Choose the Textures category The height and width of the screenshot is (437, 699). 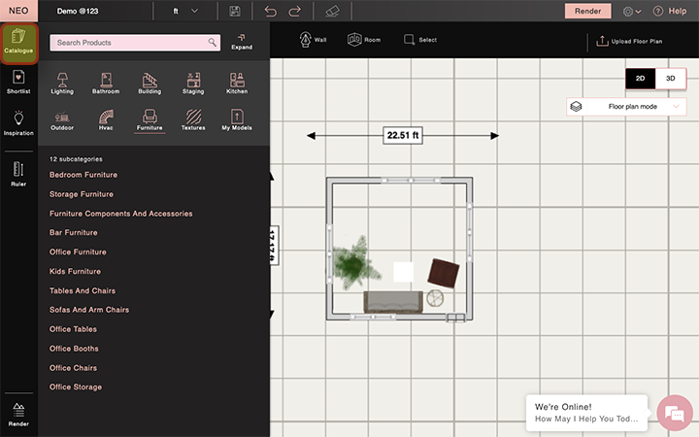tap(193, 120)
